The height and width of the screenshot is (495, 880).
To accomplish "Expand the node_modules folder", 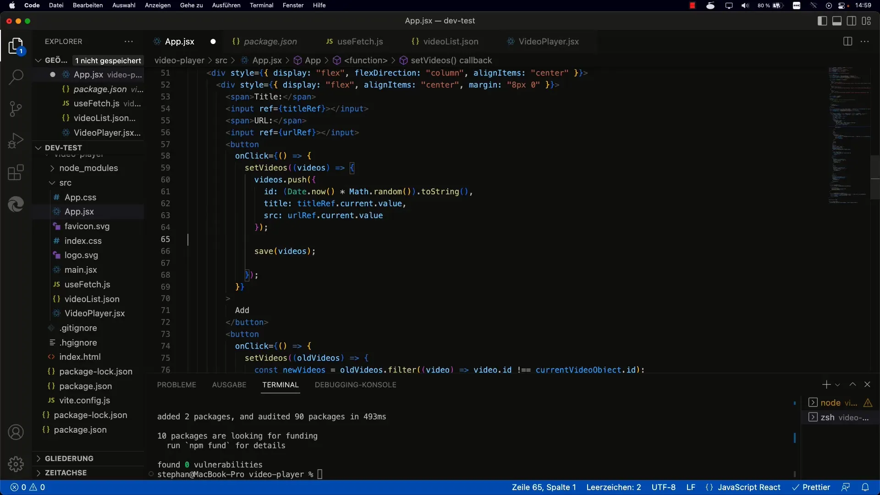I will pos(88,168).
